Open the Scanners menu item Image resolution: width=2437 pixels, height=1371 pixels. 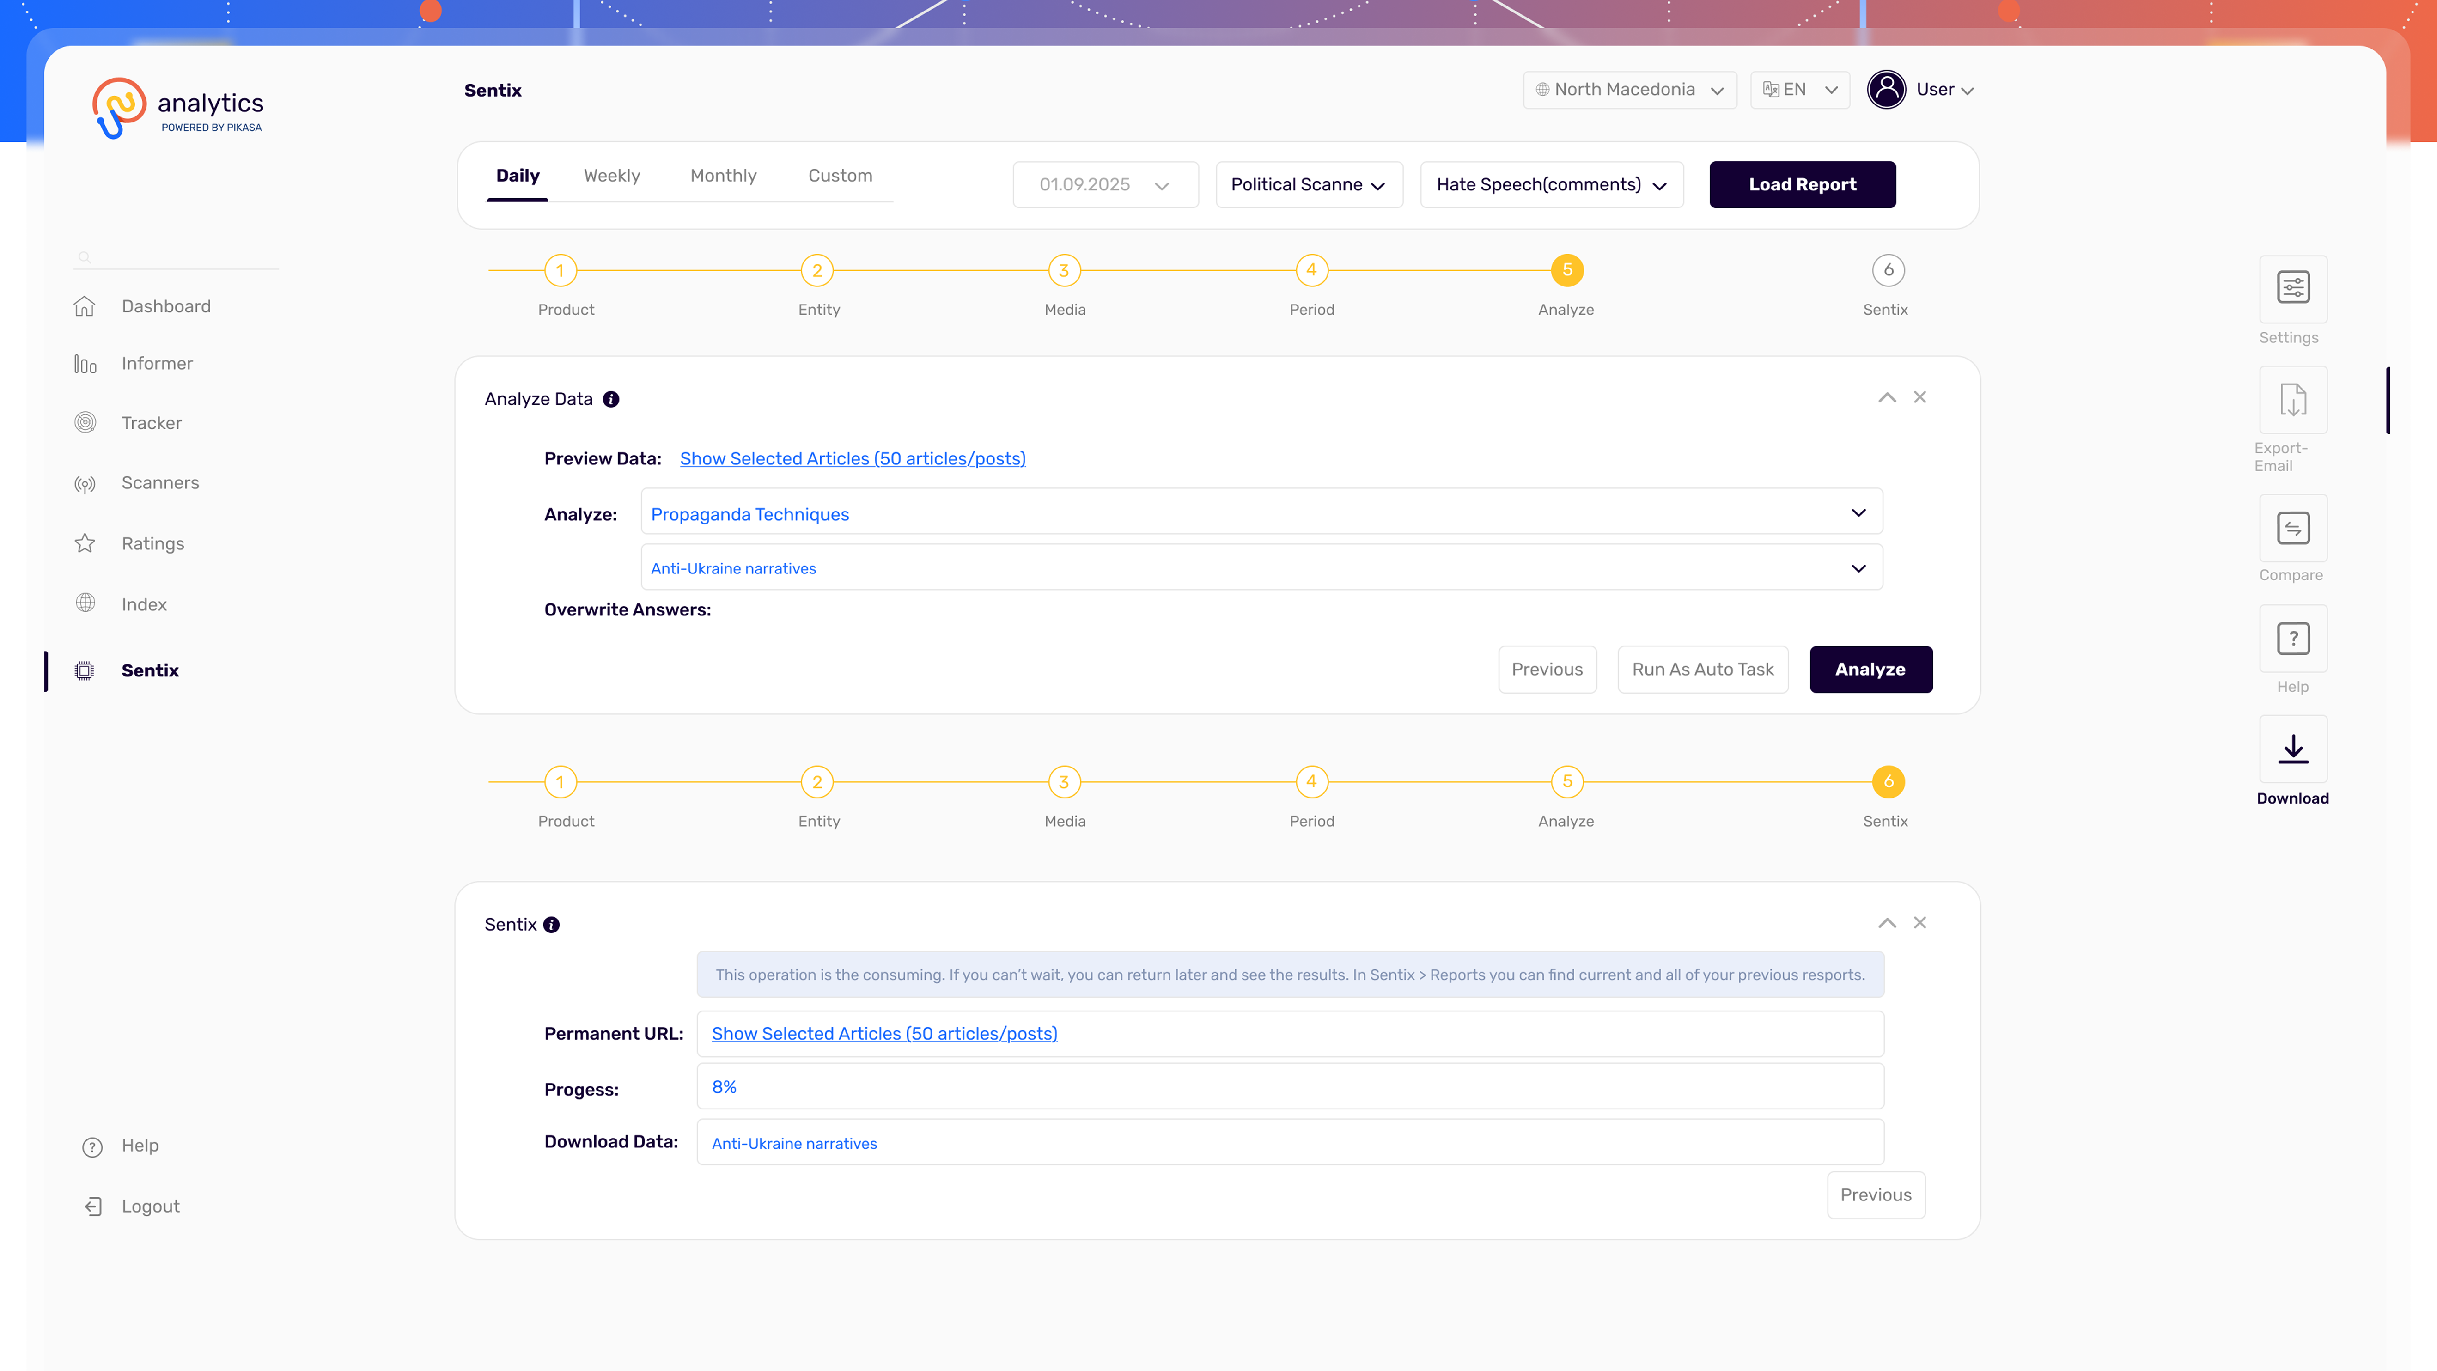point(160,483)
